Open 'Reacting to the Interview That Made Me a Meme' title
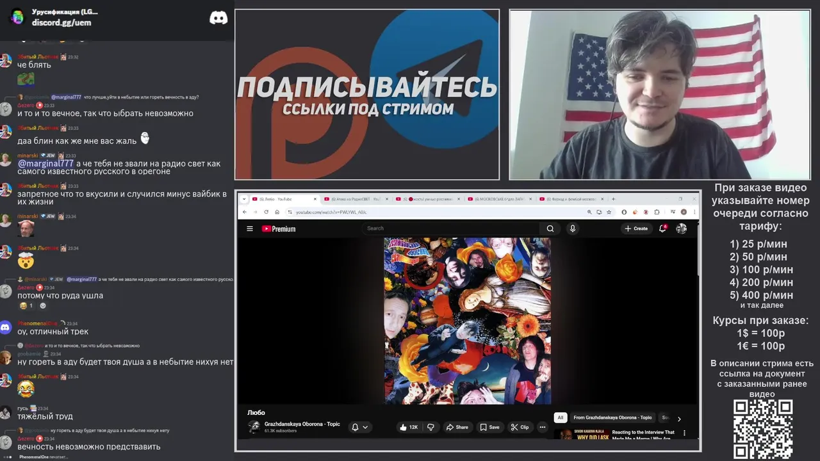Image resolution: width=820 pixels, height=461 pixels. pos(643,435)
